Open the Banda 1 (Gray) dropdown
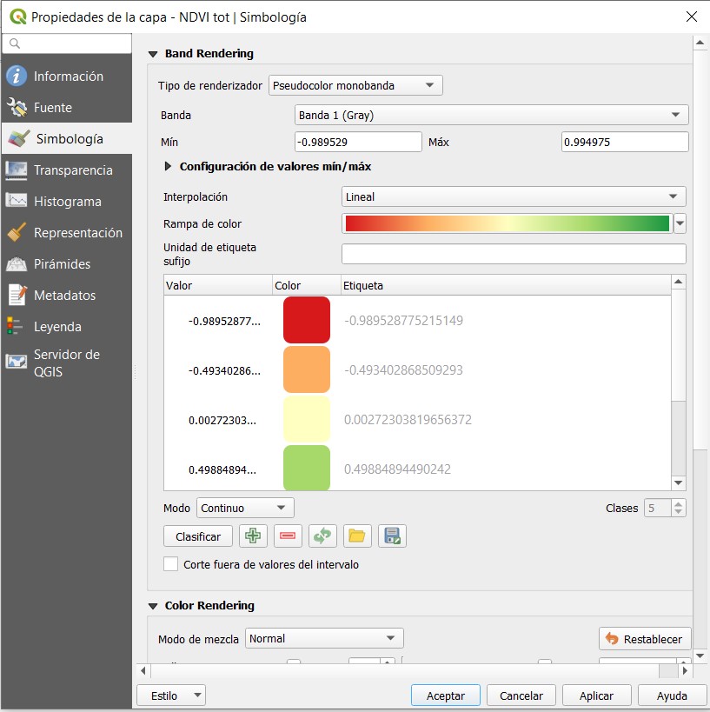The width and height of the screenshot is (710, 712). point(491,115)
